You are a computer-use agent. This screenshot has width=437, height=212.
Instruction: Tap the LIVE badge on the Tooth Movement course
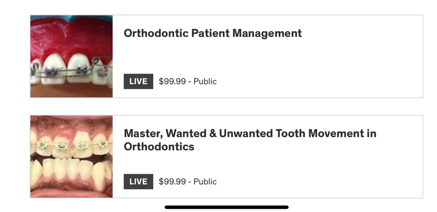point(138,182)
